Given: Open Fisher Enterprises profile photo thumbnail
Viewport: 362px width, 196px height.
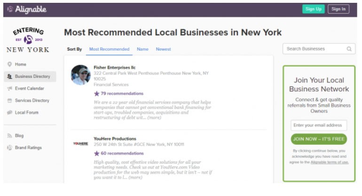Looking at the screenshot, I should tap(81, 75).
